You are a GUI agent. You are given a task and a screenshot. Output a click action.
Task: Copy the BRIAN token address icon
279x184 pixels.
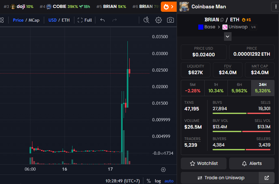[x=222, y=20]
